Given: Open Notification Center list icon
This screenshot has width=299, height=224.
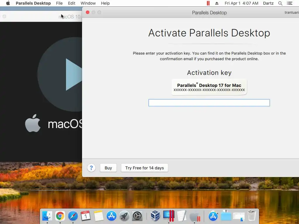Looking at the screenshot, I should click(289, 3).
